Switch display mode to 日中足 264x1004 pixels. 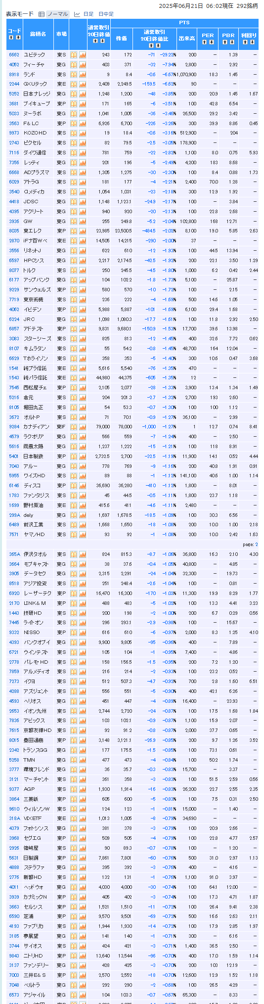click(106, 14)
